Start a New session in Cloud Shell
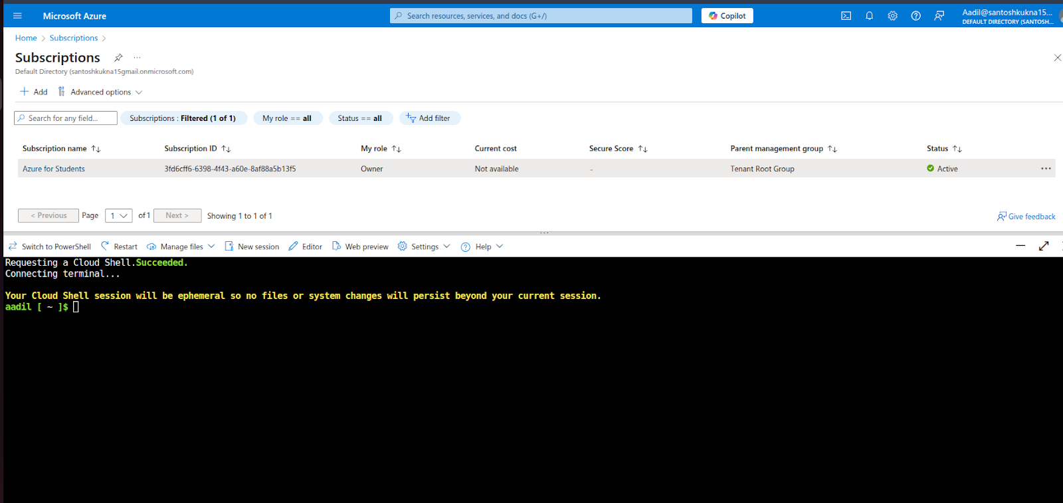The width and height of the screenshot is (1063, 503). [252, 247]
